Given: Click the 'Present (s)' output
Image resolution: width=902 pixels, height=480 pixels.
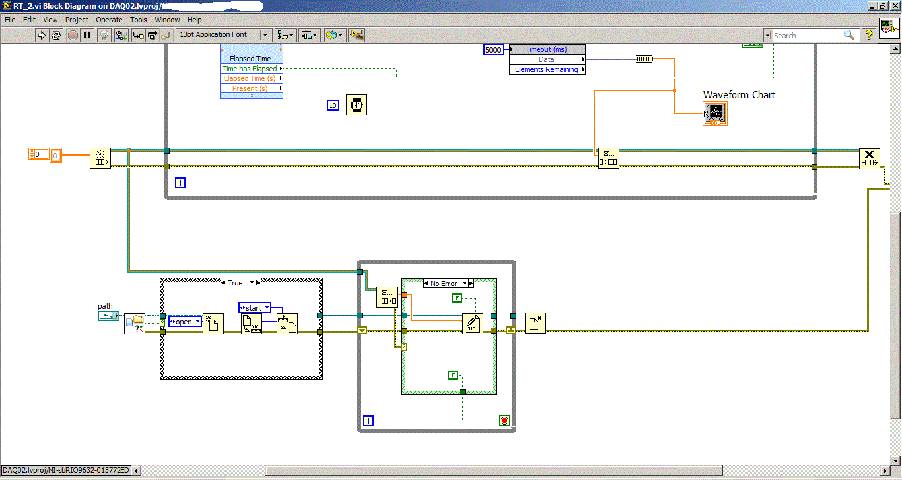Looking at the screenshot, I should click(252, 88).
